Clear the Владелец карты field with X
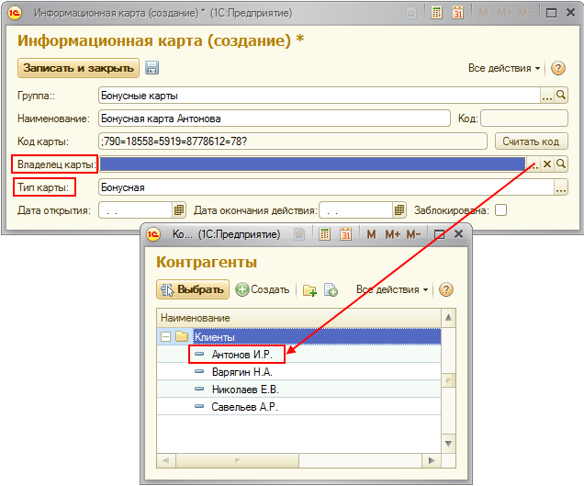 (547, 164)
